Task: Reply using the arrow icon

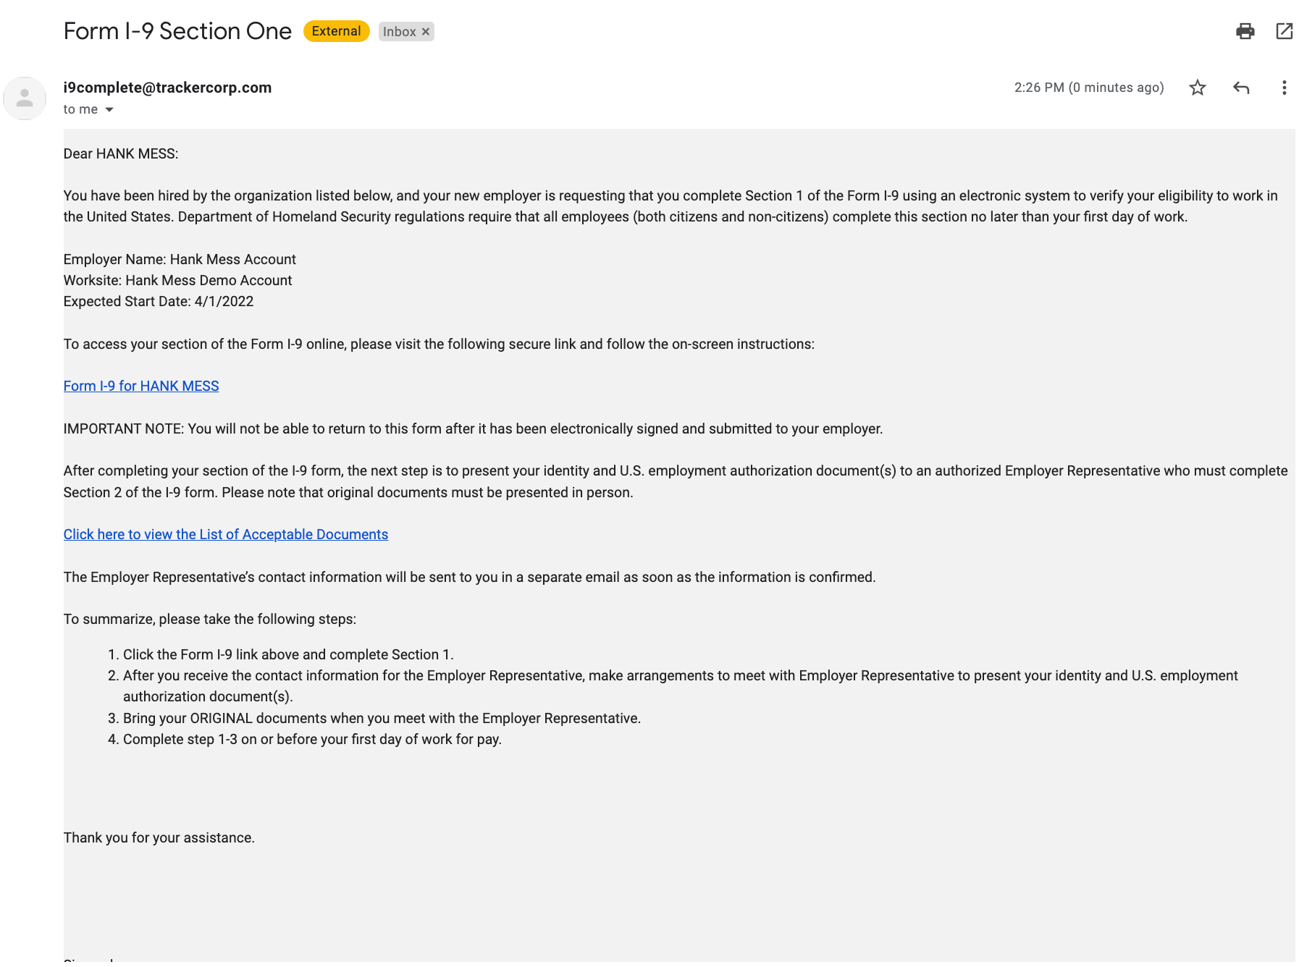Action: [1240, 88]
